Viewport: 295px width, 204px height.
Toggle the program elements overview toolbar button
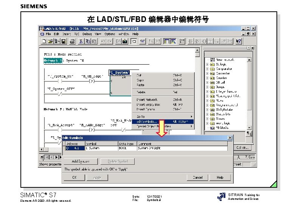(166, 41)
